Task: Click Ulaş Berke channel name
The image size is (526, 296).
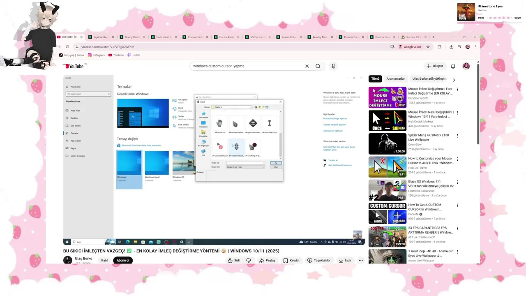Action: [x=83, y=259]
